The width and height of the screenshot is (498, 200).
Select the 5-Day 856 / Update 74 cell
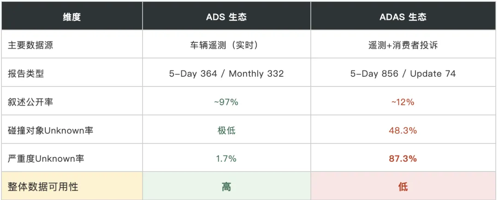(403, 74)
